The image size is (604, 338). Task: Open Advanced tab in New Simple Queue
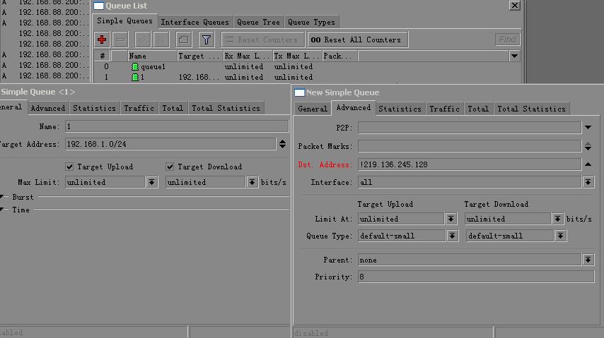(x=353, y=108)
